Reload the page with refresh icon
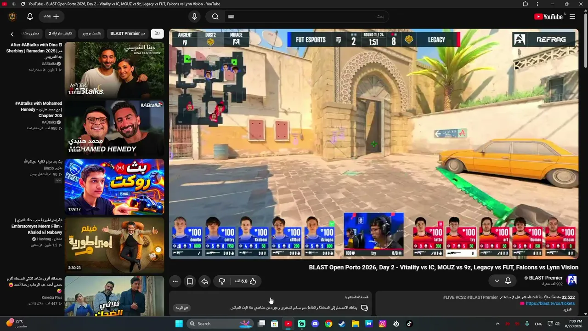The width and height of the screenshot is (588, 331). [x=23, y=4]
